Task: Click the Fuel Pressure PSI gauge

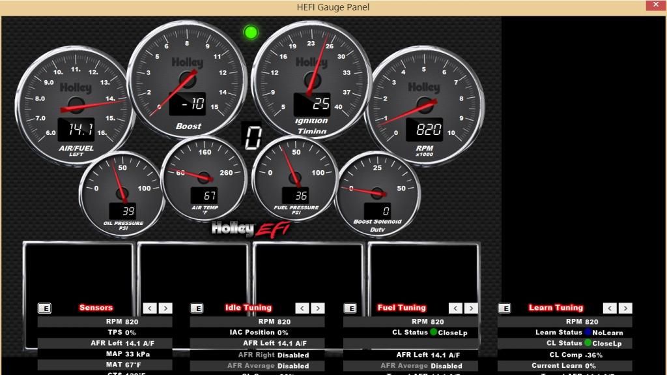Action: pos(295,179)
